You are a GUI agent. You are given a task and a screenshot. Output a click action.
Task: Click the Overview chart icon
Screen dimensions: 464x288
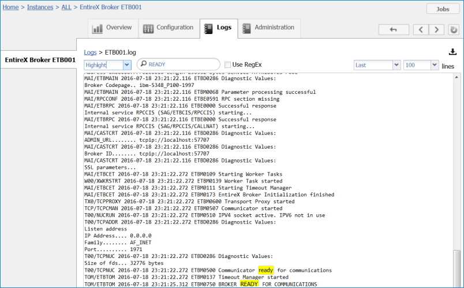pos(97,29)
